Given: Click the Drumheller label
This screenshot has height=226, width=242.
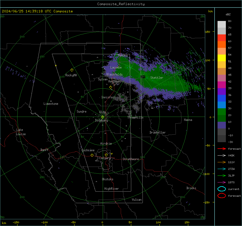Looking at the screenshot, I should (158, 132).
